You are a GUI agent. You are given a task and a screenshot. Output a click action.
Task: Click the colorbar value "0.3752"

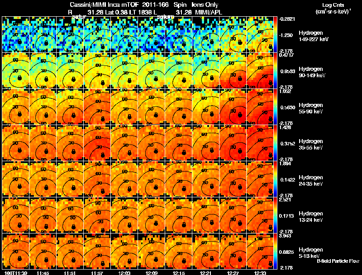pos(288,144)
